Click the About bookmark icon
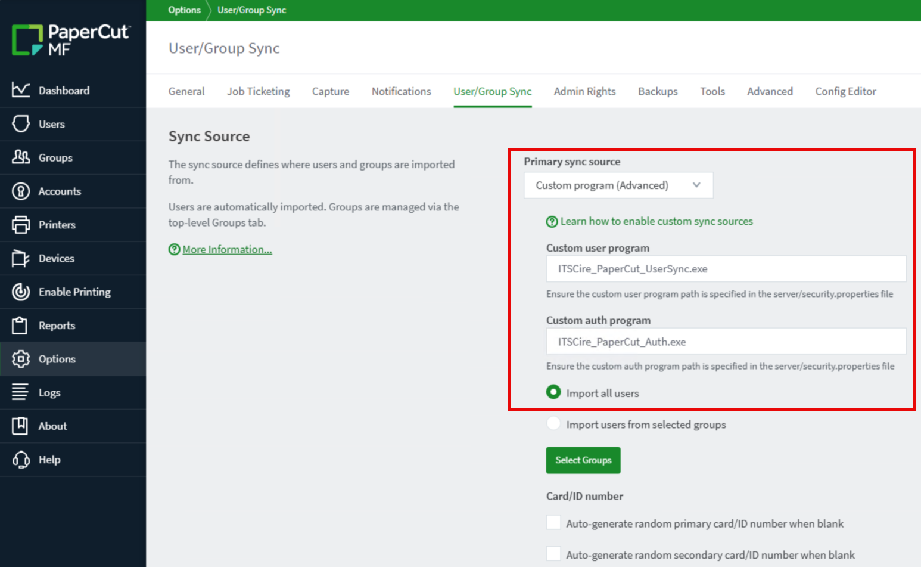The width and height of the screenshot is (921, 567). [x=20, y=426]
